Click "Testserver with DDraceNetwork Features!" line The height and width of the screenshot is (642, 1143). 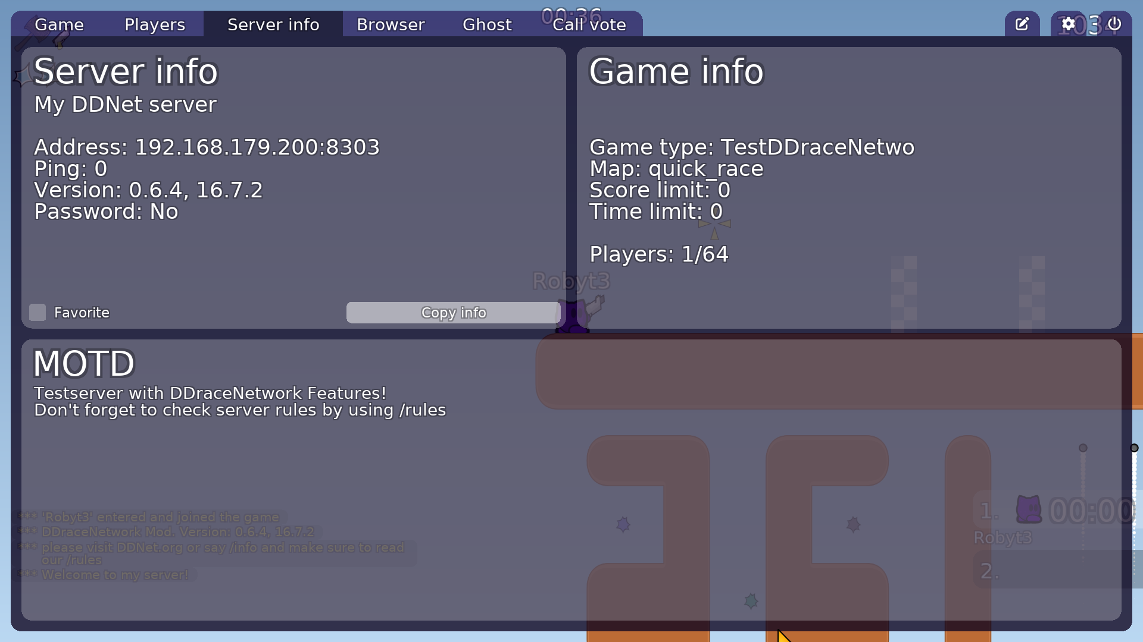pos(210,394)
